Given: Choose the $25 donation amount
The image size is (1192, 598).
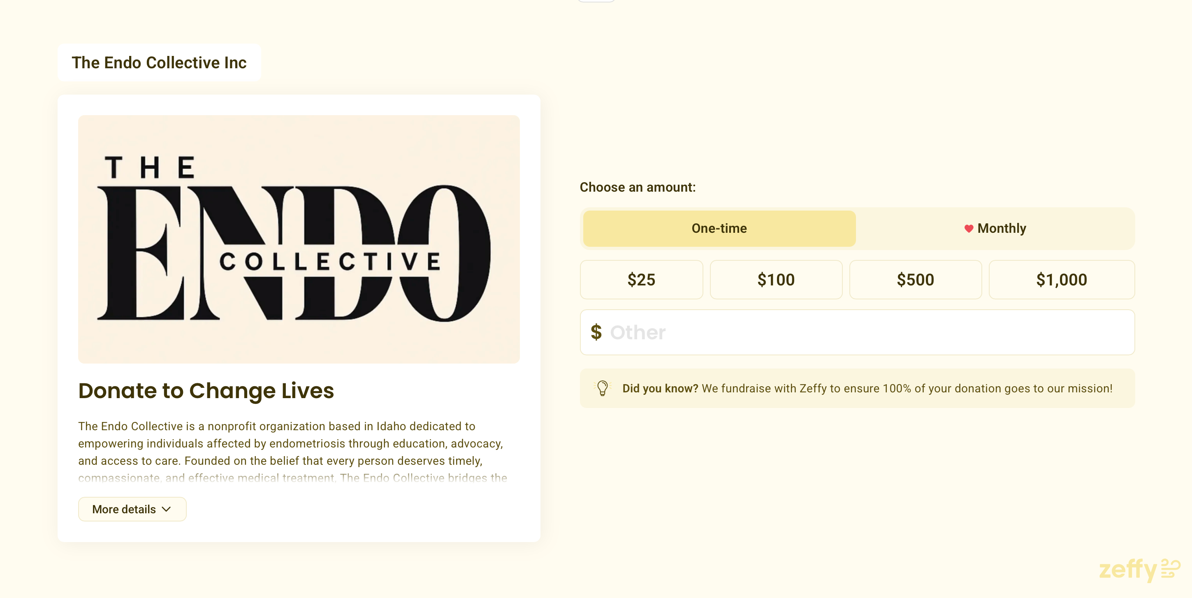Looking at the screenshot, I should 641,280.
